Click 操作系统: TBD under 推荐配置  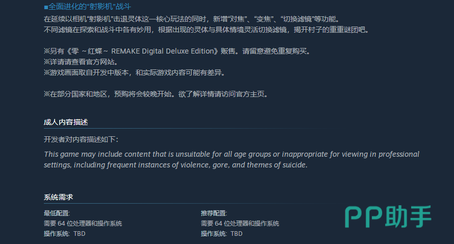(222, 234)
